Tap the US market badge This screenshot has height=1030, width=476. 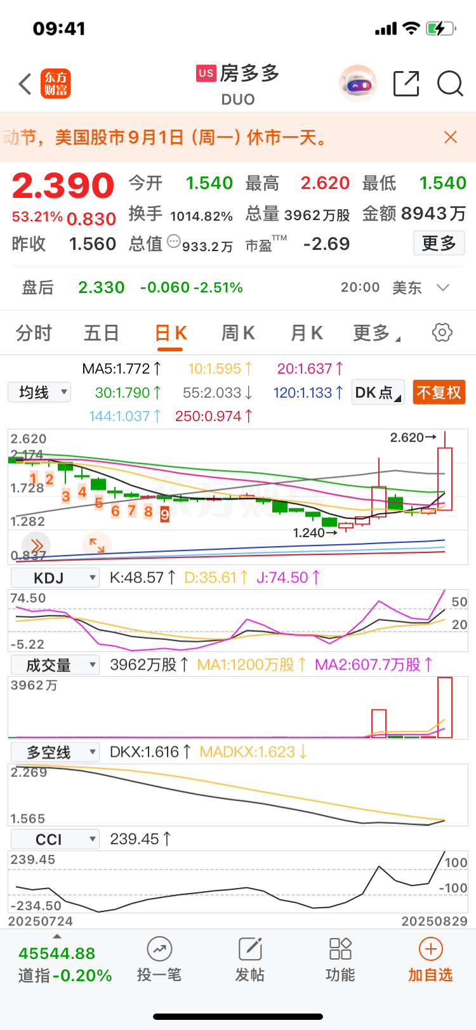[x=206, y=73]
